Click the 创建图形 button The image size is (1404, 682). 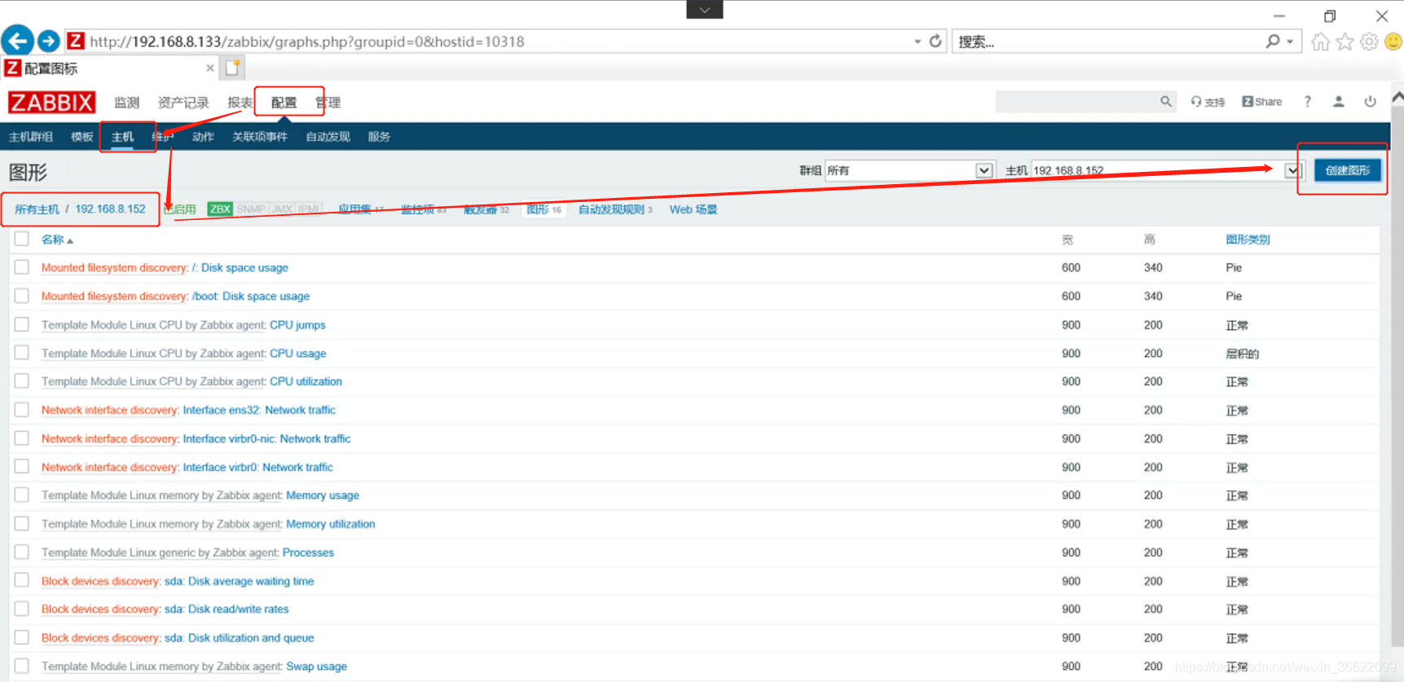pyautogui.click(x=1348, y=170)
